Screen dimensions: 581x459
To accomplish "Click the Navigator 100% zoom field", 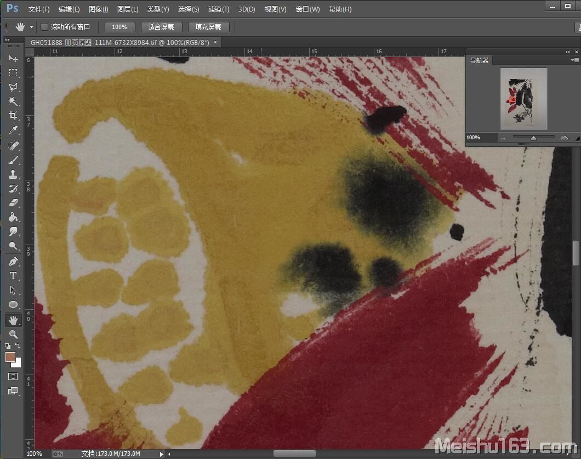I will click(481, 138).
